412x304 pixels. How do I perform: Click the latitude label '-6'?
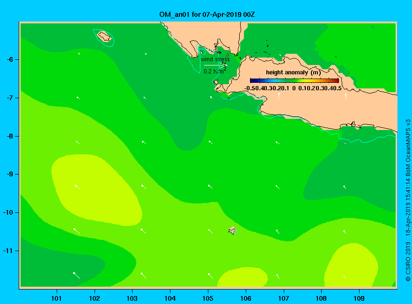coord(9,59)
